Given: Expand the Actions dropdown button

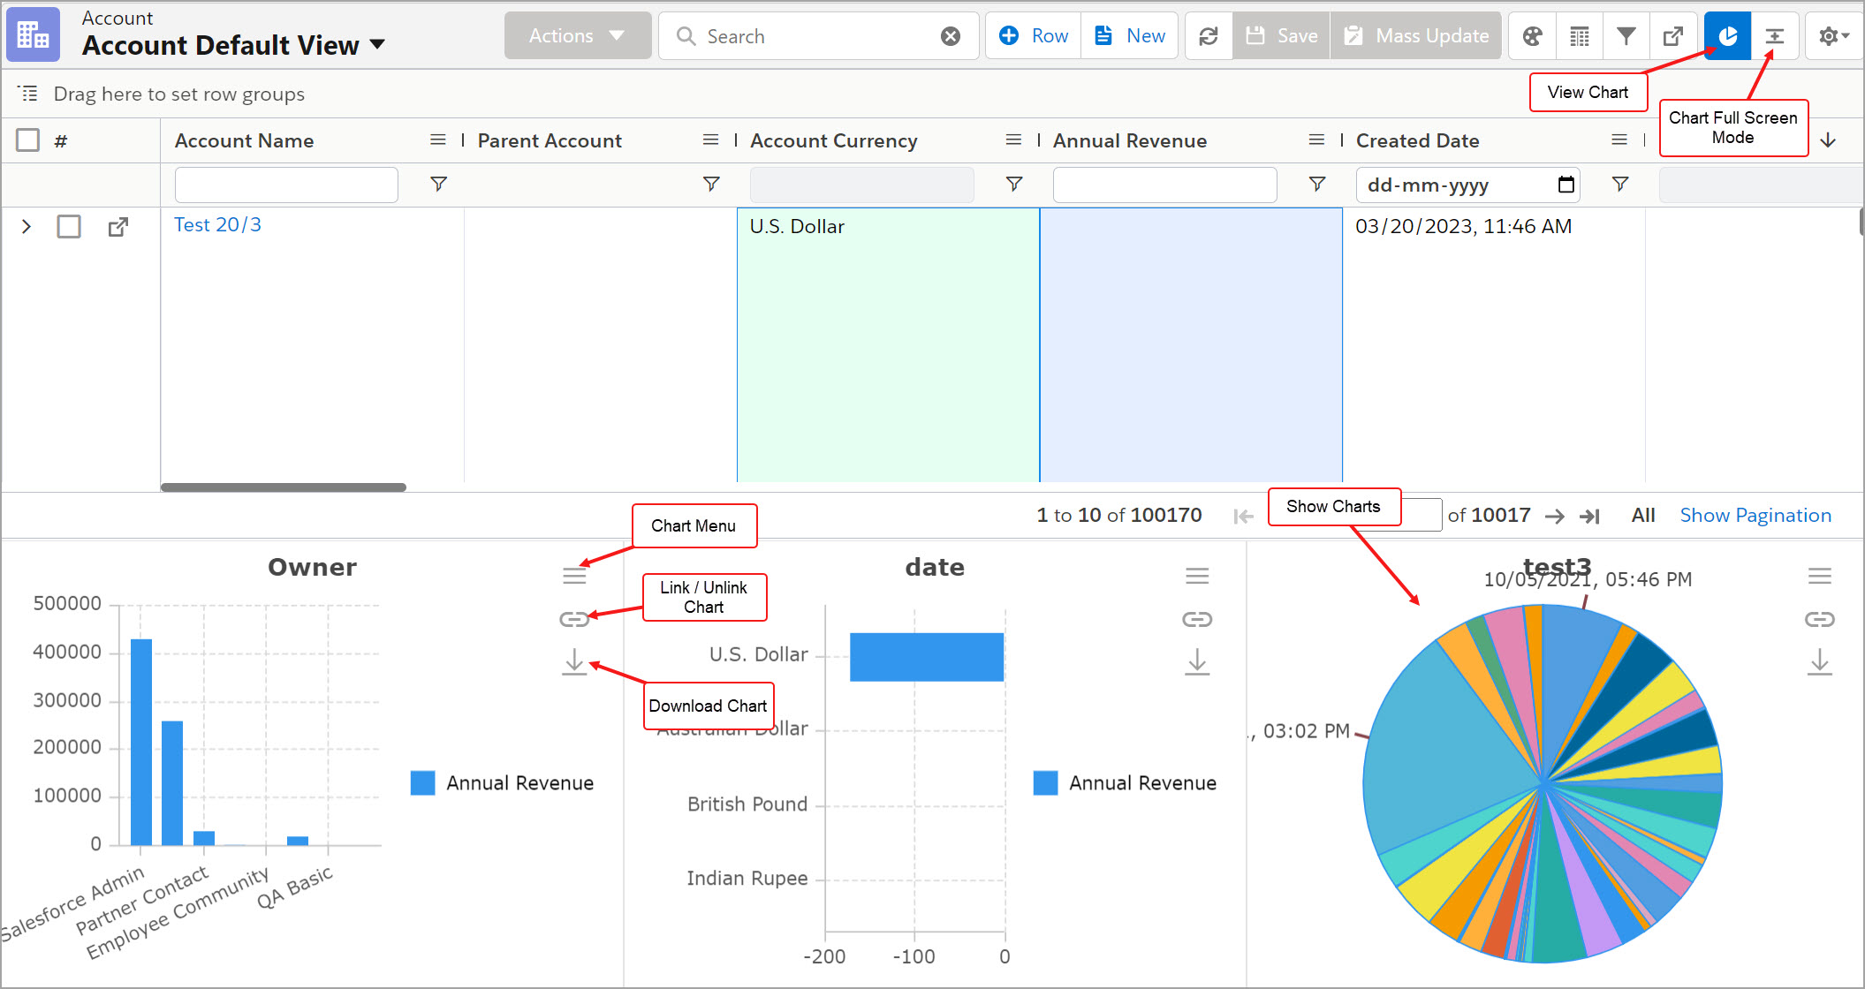Looking at the screenshot, I should (577, 36).
